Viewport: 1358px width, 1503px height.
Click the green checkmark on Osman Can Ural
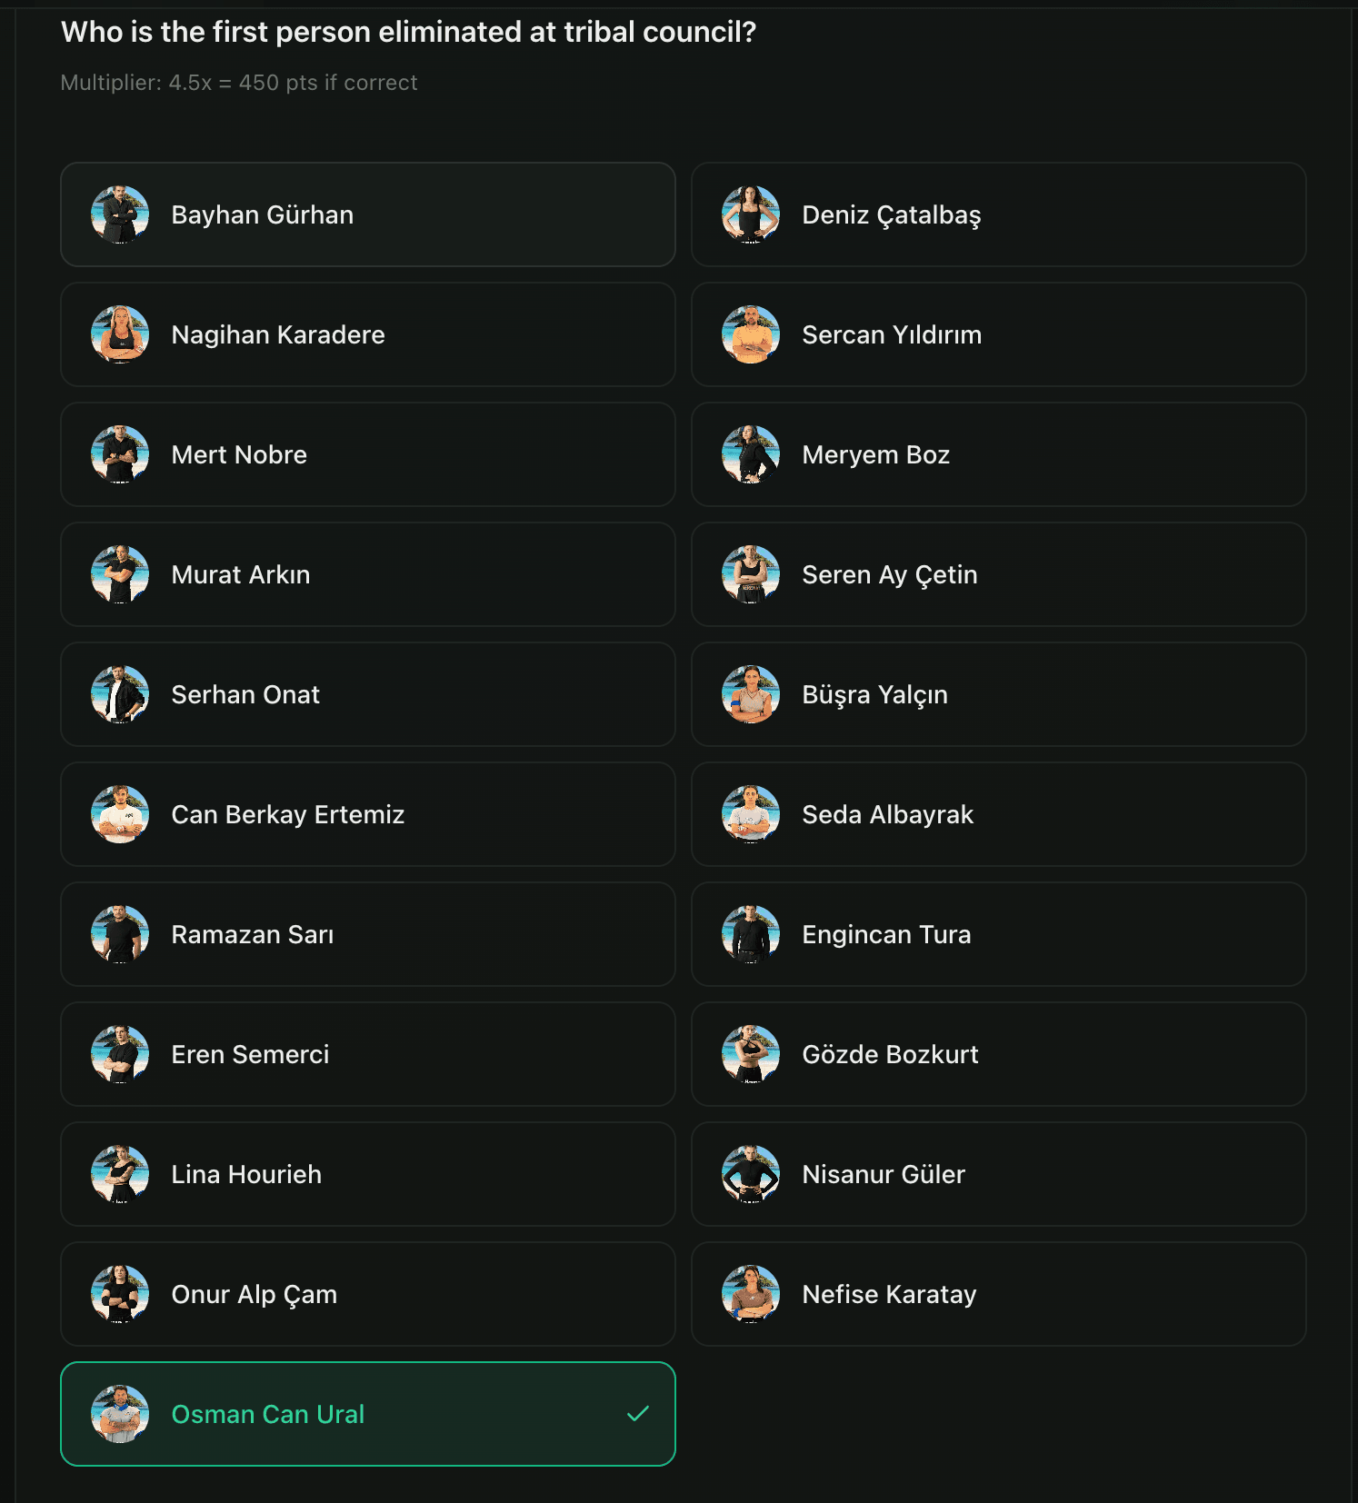[x=638, y=1413]
